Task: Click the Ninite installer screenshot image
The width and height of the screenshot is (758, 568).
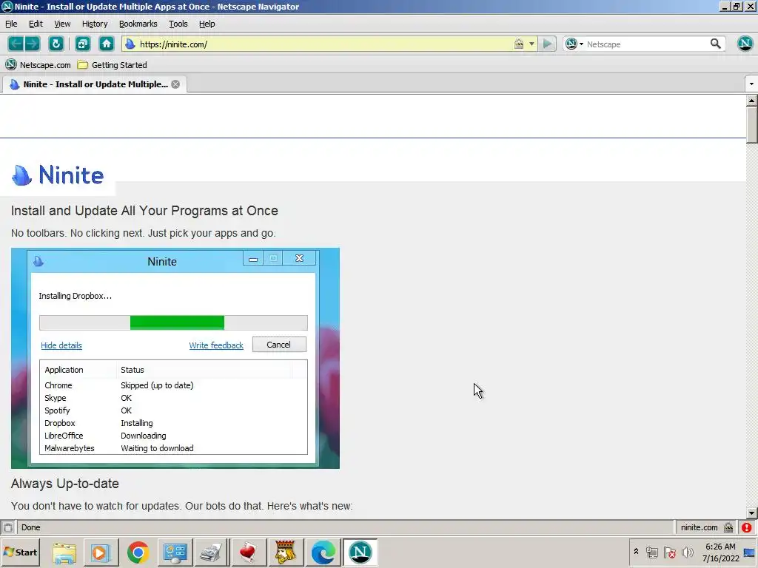Action: point(175,358)
